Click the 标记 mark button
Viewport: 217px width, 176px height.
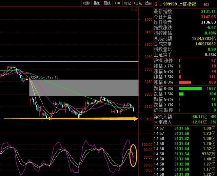coord(127,3)
